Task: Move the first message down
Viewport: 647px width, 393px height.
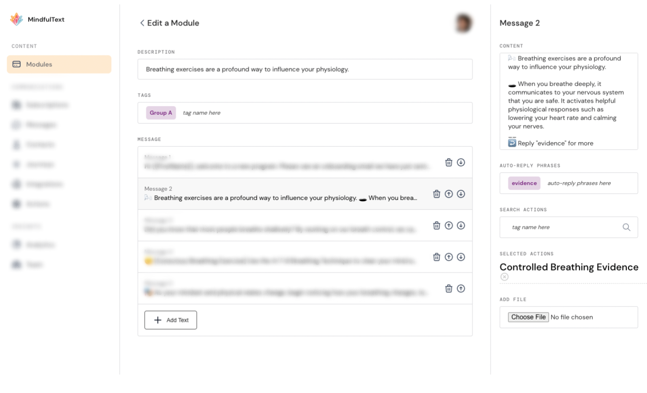Action: [461, 162]
